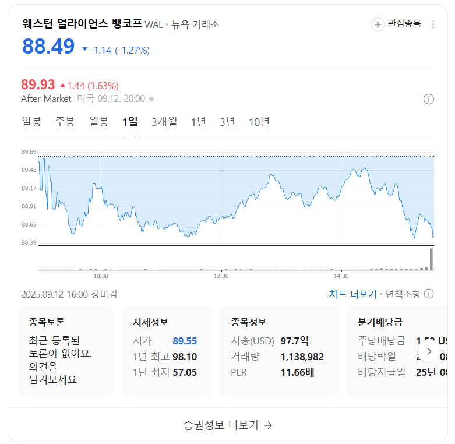Click the market cap value 97.7억
This screenshot has width=455, height=444.
[x=294, y=341]
